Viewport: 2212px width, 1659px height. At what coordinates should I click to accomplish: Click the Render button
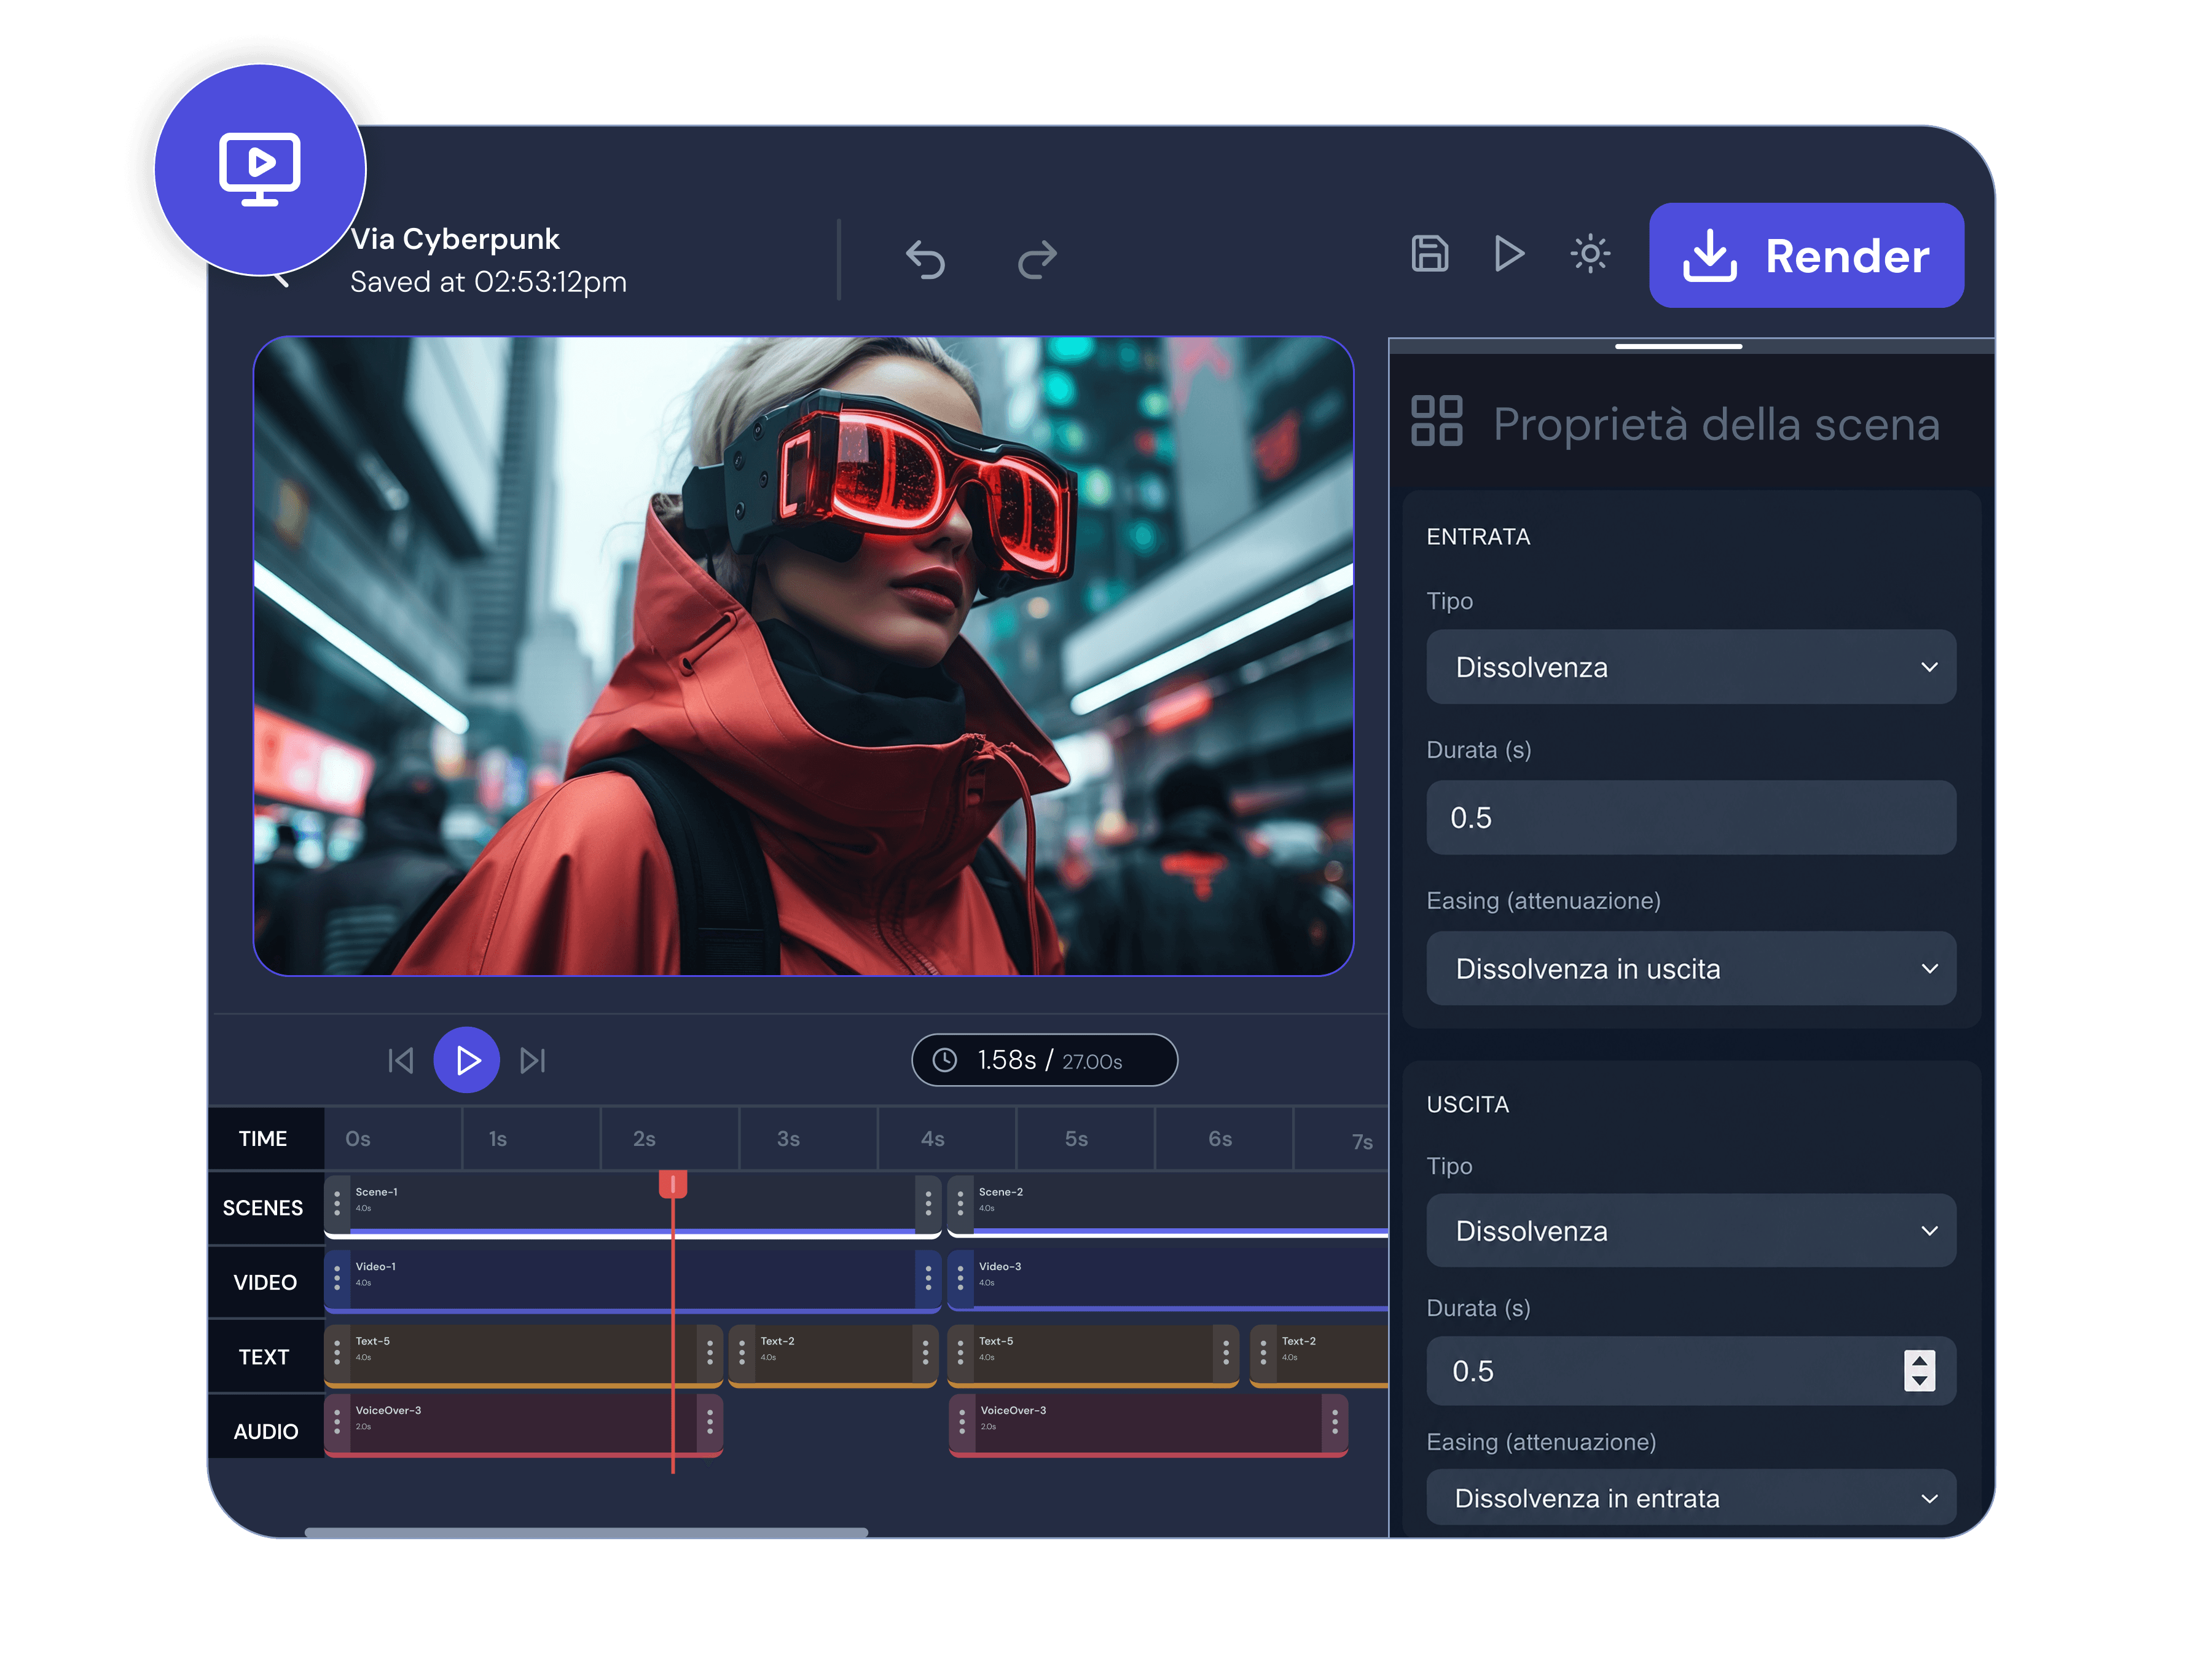(1806, 256)
